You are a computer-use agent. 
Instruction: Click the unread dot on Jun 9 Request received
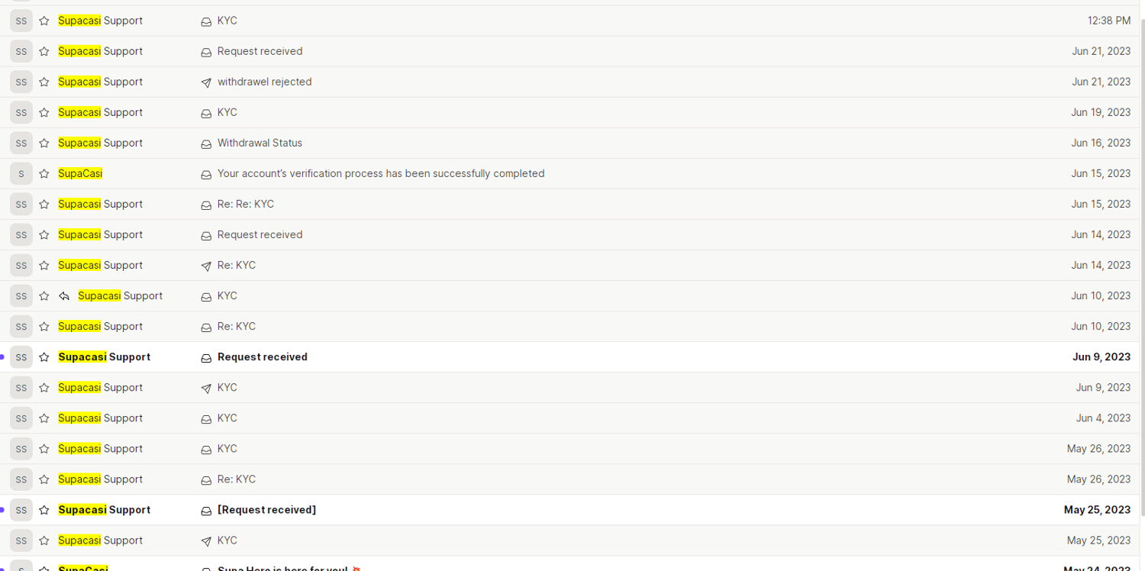click(2, 357)
